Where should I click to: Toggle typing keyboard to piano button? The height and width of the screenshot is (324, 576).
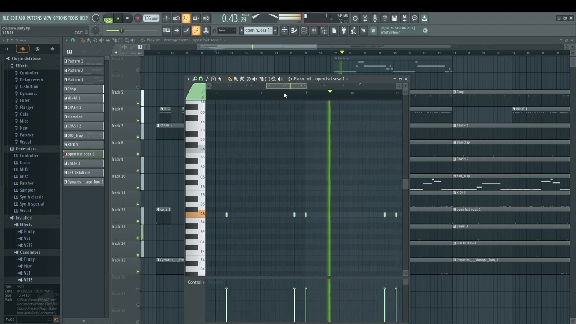tap(166, 31)
